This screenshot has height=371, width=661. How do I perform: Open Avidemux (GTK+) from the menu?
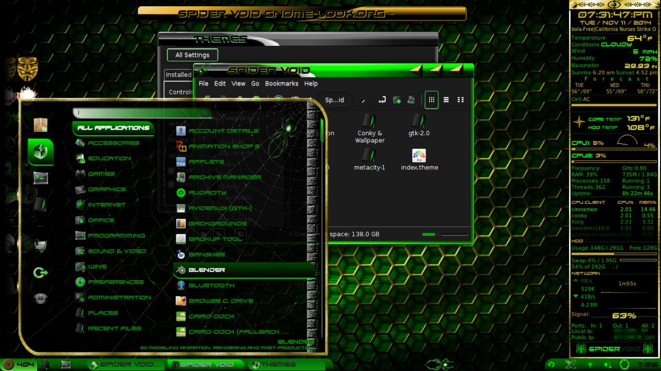tap(214, 208)
